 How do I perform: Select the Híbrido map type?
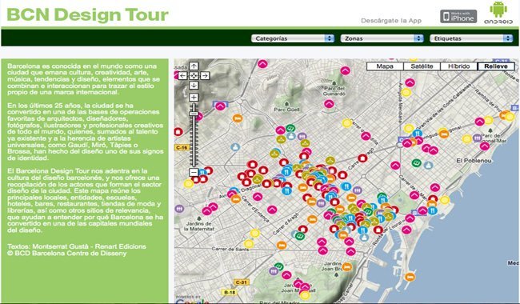(459, 66)
